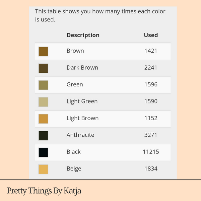The width and height of the screenshot is (201, 201).
Task: Click the Description column header
Action: coord(83,35)
